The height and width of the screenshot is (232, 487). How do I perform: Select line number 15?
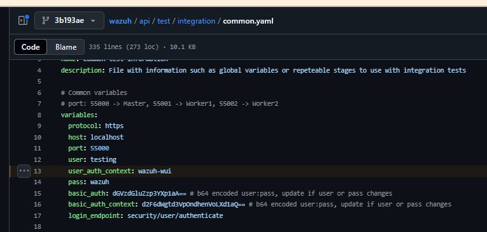[x=38, y=193]
